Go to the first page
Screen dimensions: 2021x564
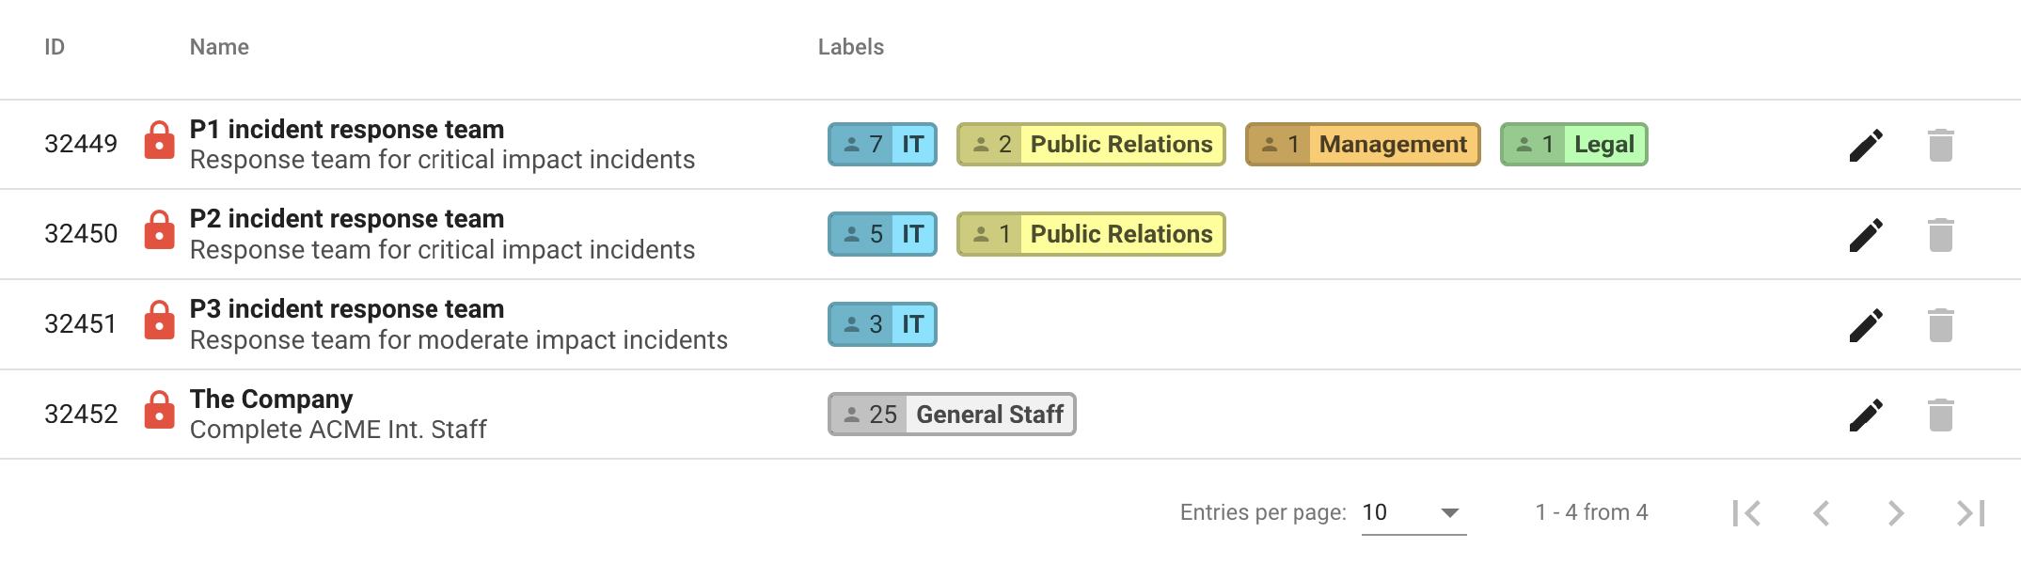[x=1746, y=512]
